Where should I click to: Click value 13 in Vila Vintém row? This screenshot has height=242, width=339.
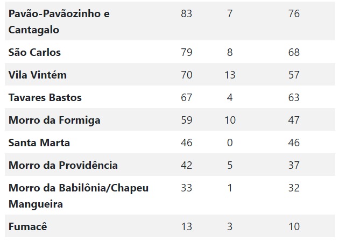(230, 75)
